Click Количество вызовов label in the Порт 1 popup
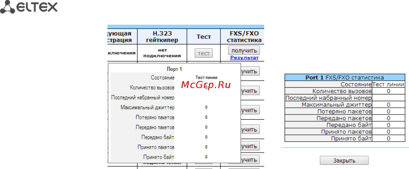 coord(152,88)
